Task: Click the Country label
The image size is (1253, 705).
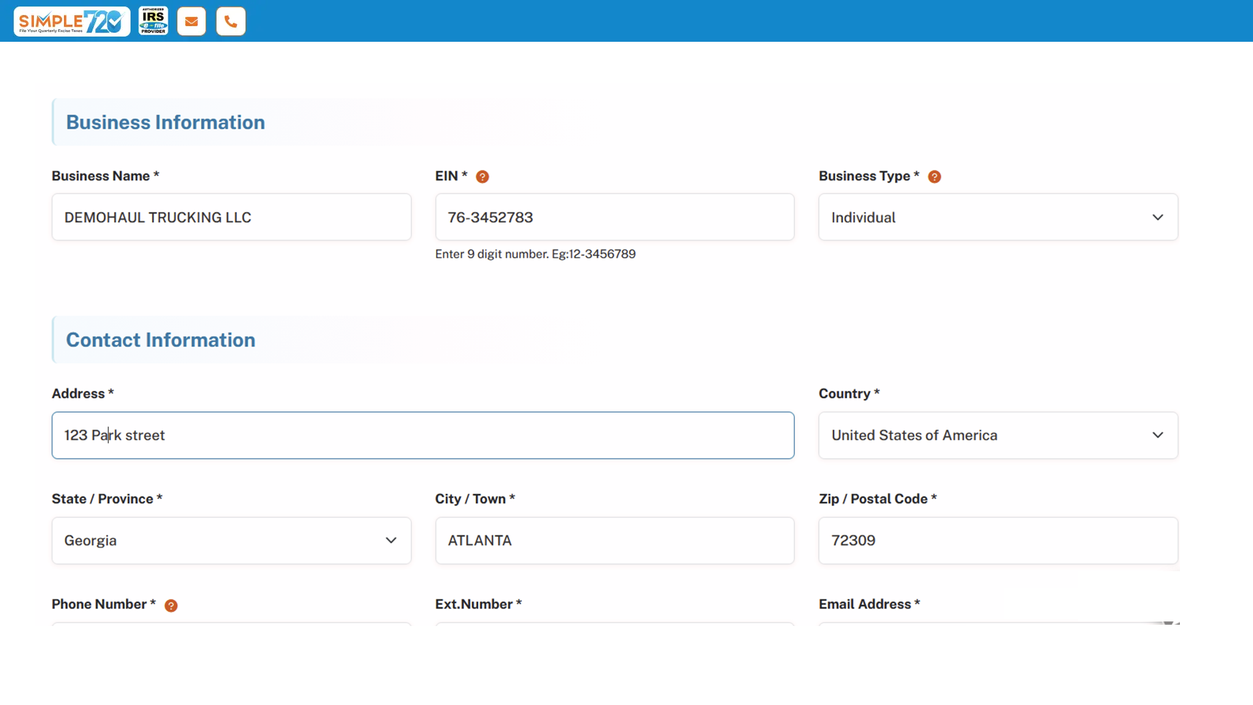Action: pos(849,394)
